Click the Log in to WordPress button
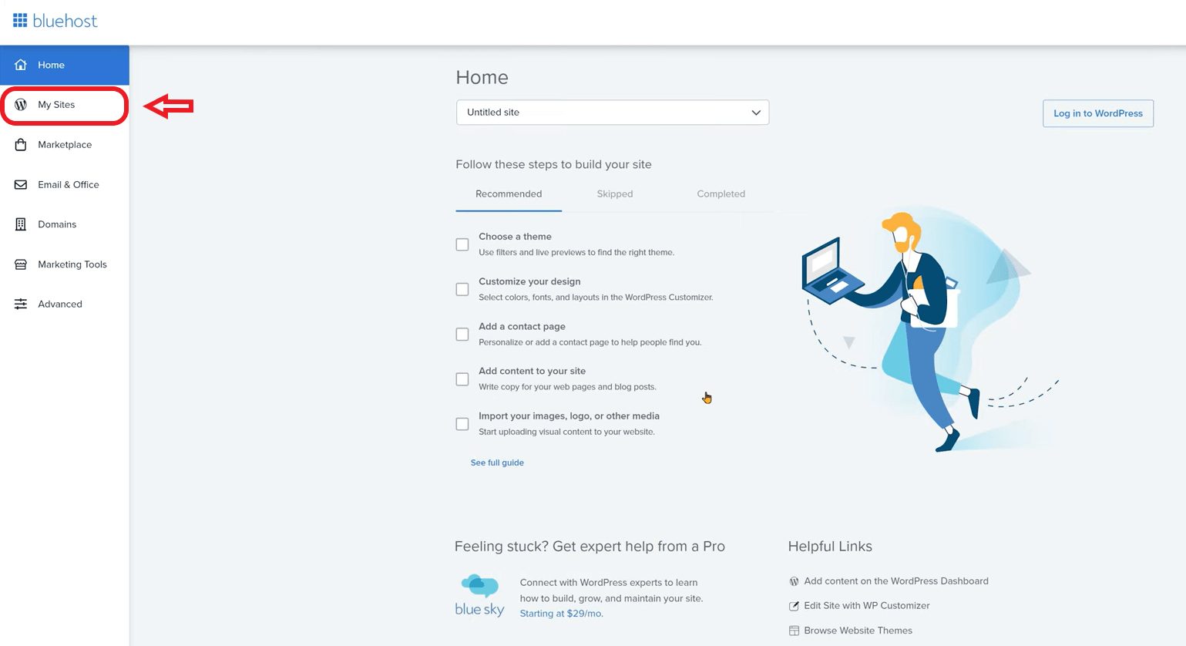This screenshot has height=646, width=1186. [1098, 113]
